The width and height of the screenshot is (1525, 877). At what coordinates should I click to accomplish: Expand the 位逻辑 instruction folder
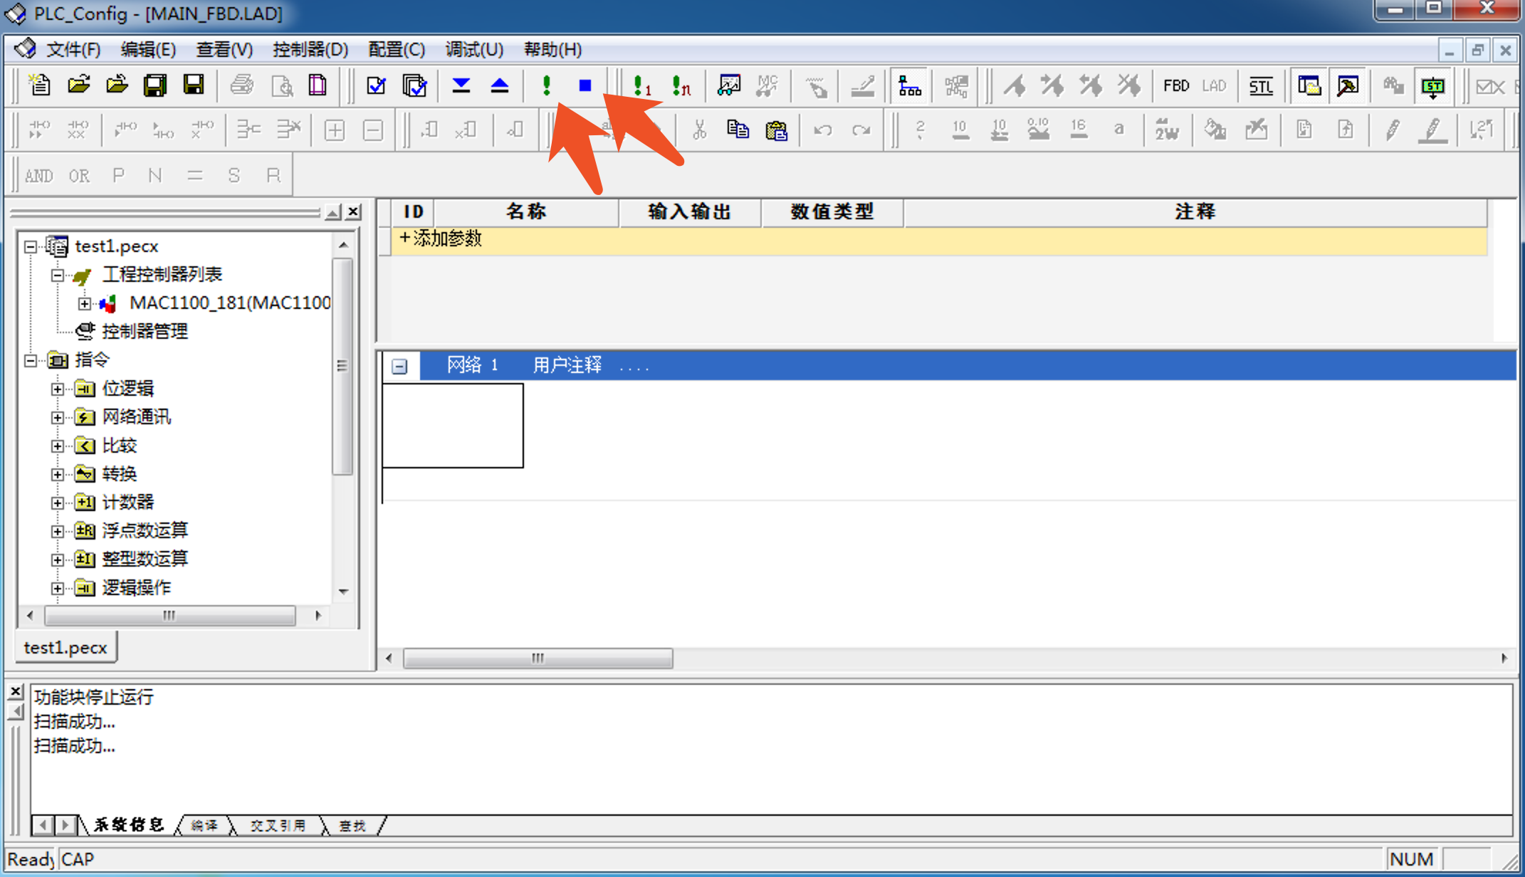[x=58, y=389]
